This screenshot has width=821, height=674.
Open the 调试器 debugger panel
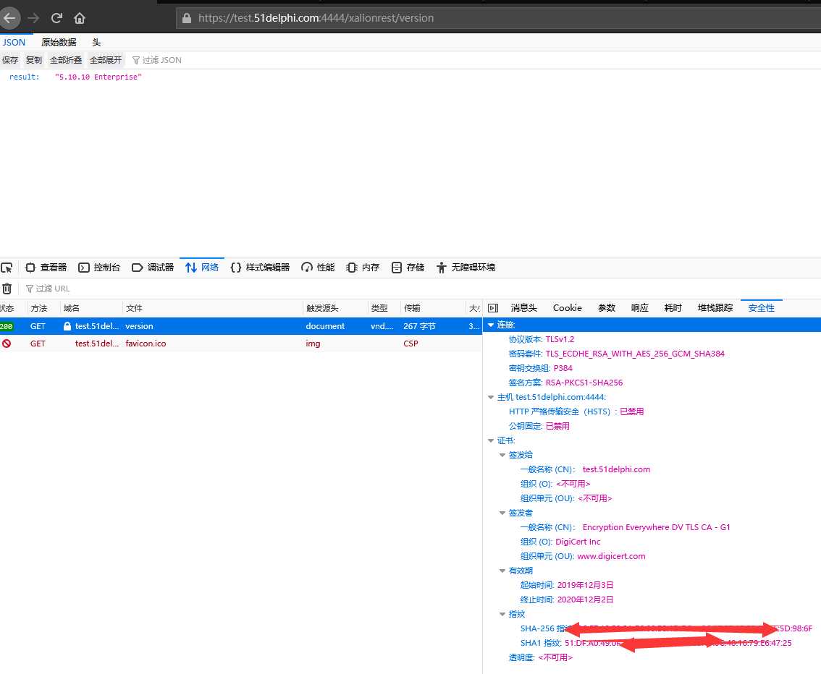pos(153,268)
